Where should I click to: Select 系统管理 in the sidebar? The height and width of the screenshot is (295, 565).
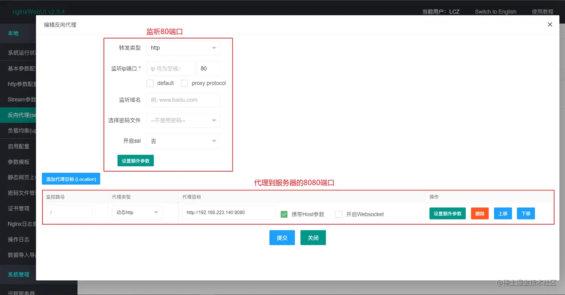(18, 274)
